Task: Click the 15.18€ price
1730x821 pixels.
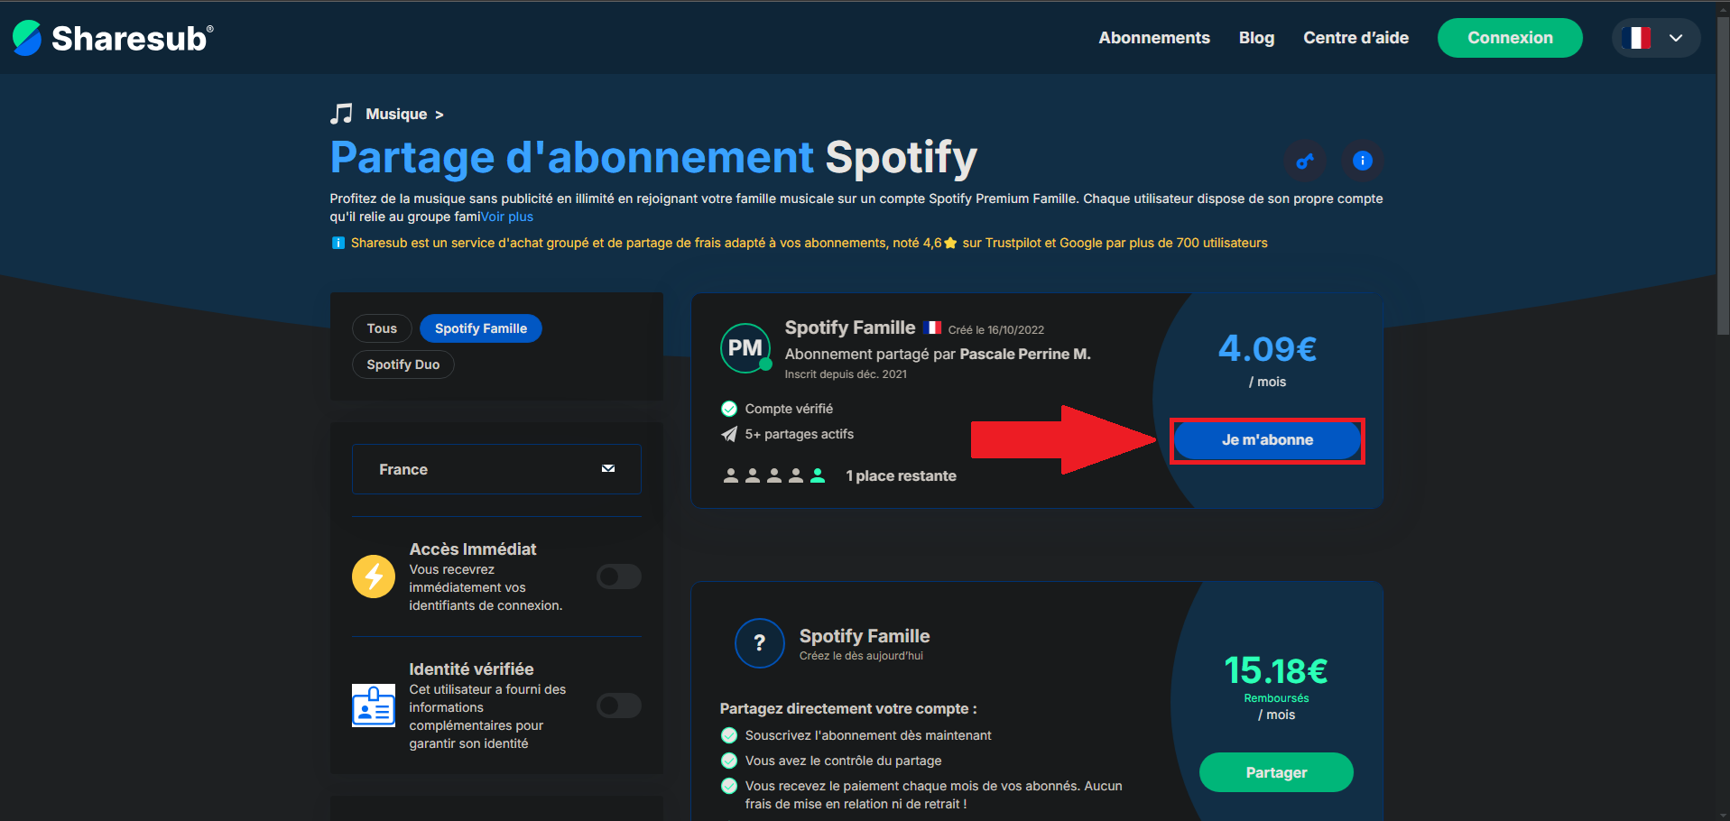Action: click(x=1276, y=670)
